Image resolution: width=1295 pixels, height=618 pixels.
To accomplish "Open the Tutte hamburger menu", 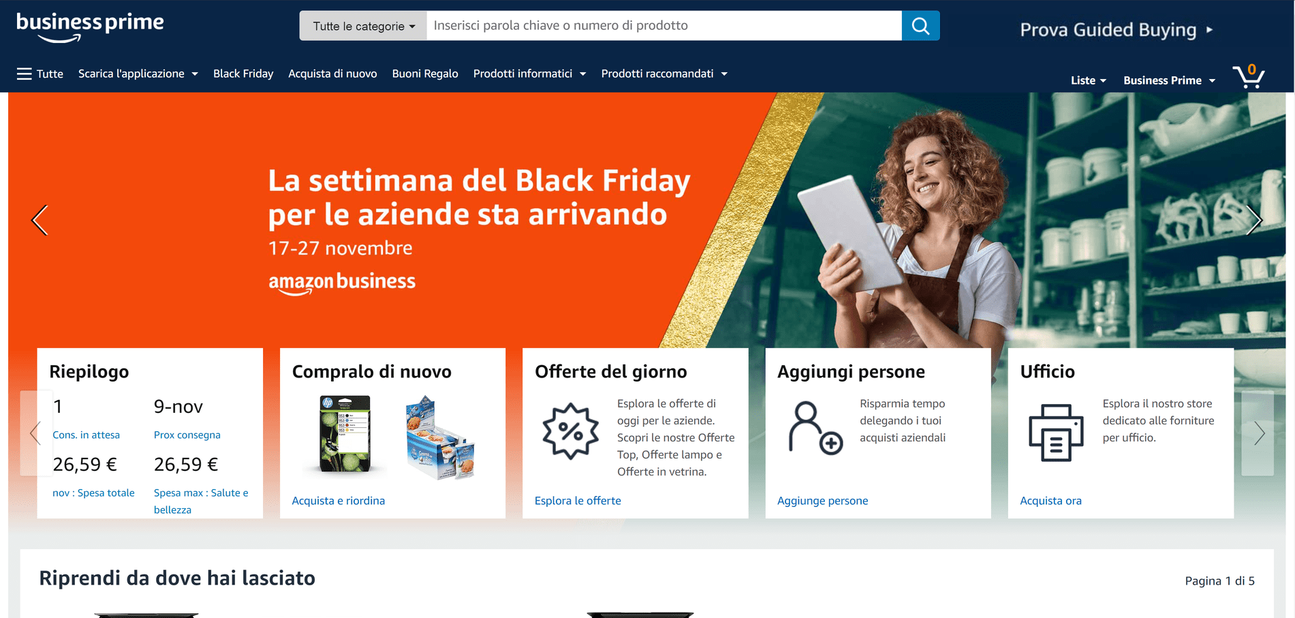I will click(40, 74).
